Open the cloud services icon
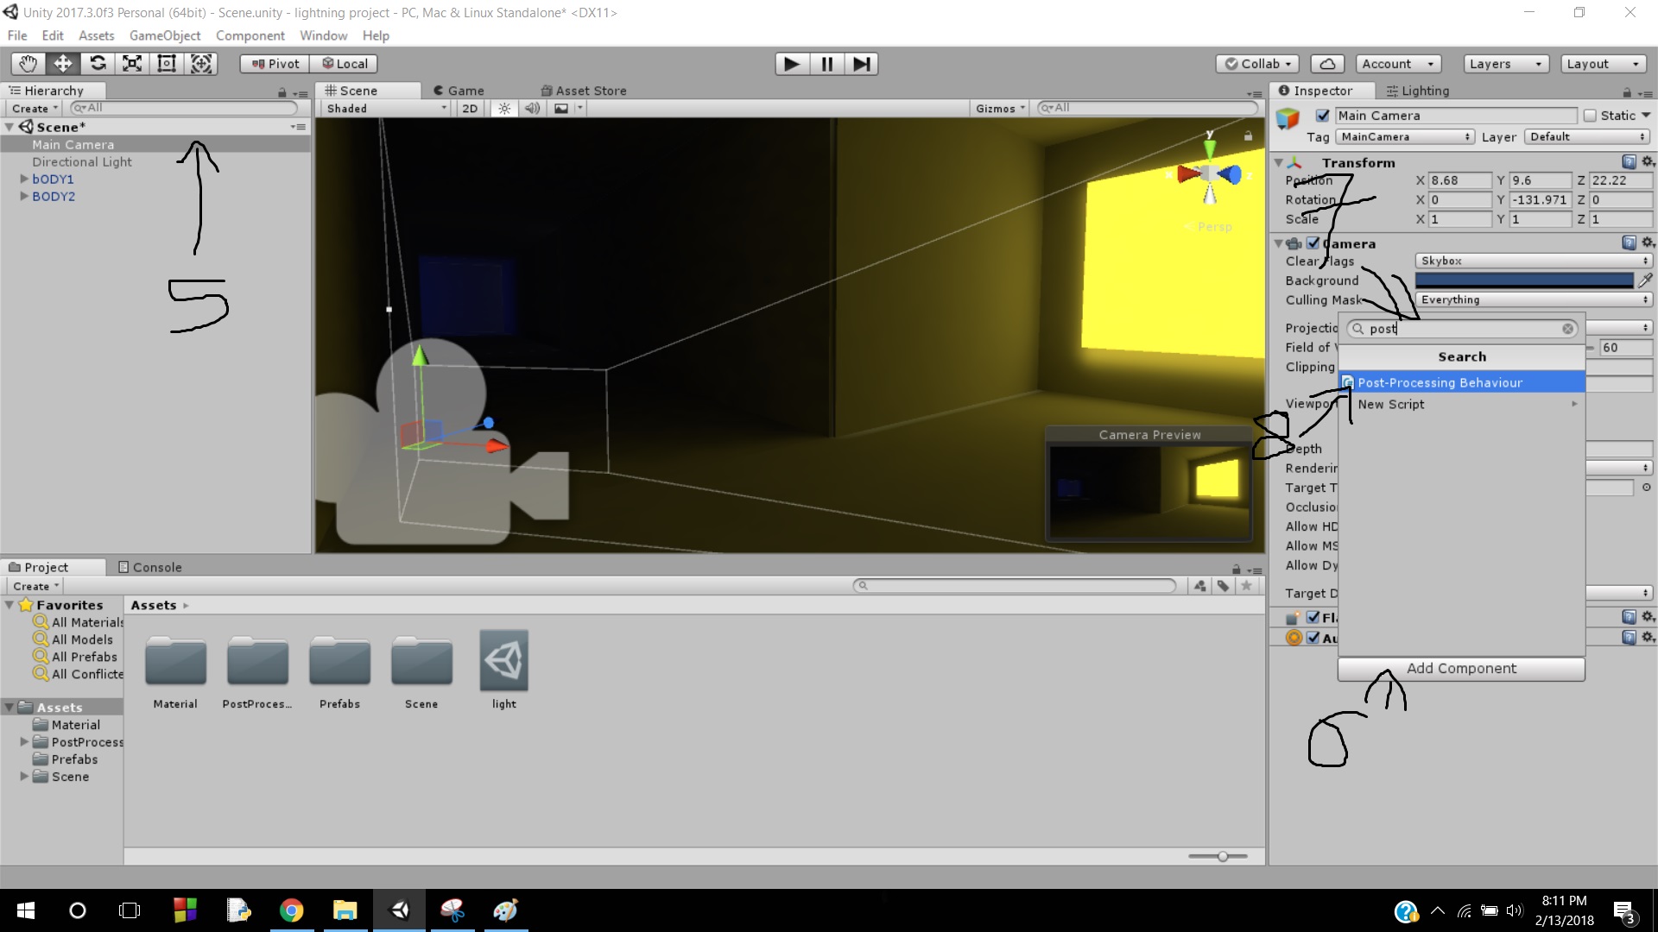This screenshot has width=1658, height=932. [1327, 64]
